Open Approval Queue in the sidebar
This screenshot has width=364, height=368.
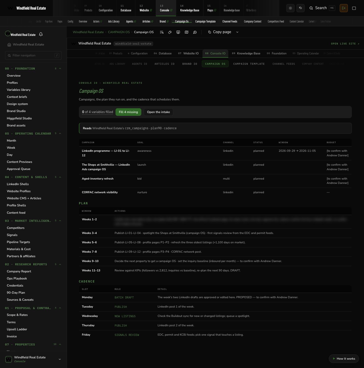(x=18, y=169)
